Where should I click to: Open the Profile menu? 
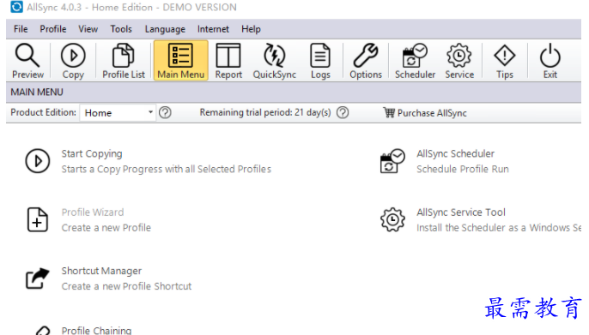(53, 29)
